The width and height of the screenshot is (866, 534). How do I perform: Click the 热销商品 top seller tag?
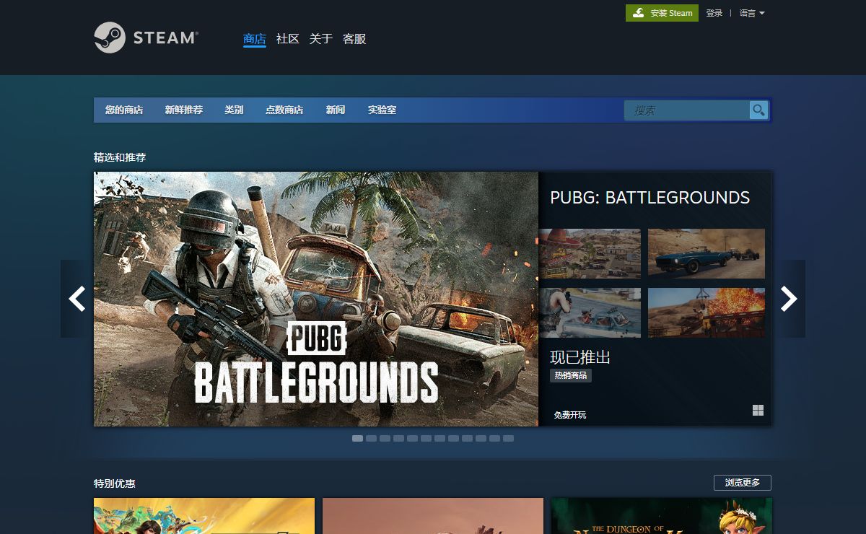point(571,375)
